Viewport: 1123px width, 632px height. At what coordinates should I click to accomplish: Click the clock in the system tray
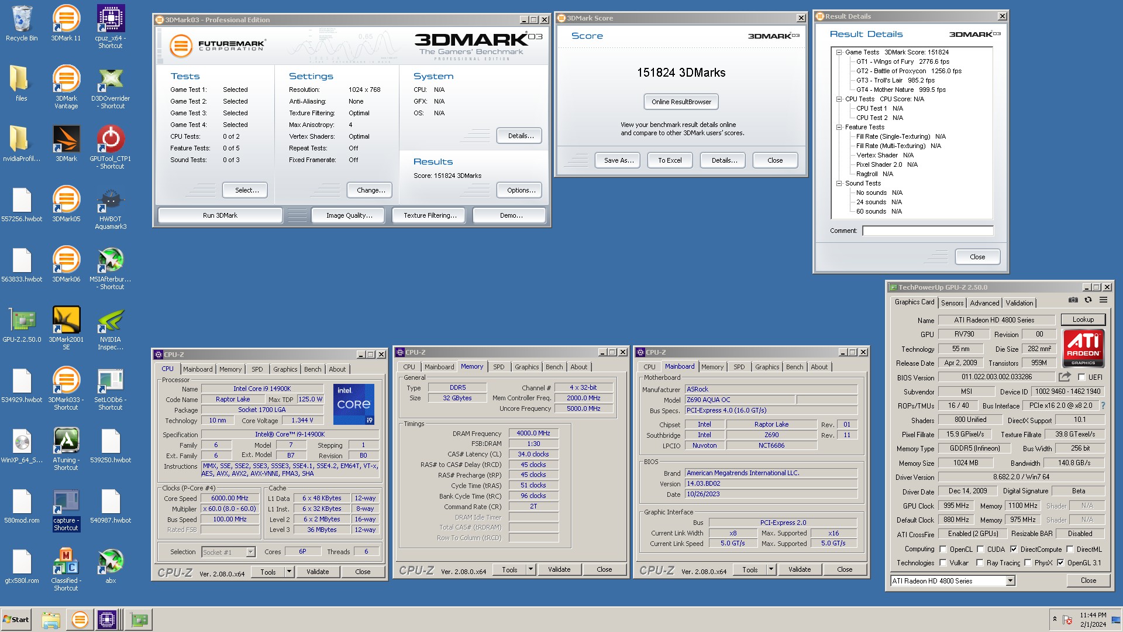point(1093,620)
